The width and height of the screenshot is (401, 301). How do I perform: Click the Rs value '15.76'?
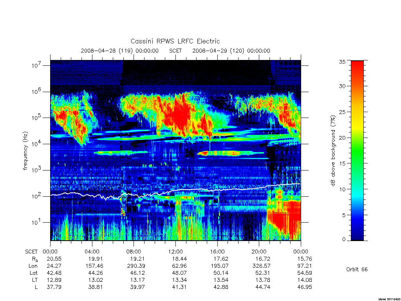(305, 259)
